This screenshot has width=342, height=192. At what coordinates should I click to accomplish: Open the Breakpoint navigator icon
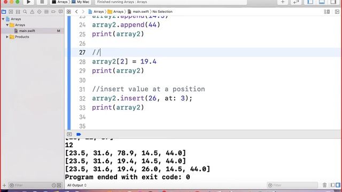pos(53,12)
